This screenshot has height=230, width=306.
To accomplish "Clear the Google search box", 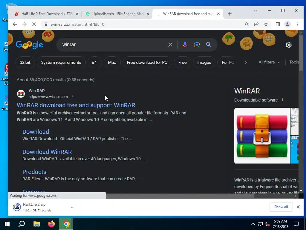I will [x=170, y=45].
